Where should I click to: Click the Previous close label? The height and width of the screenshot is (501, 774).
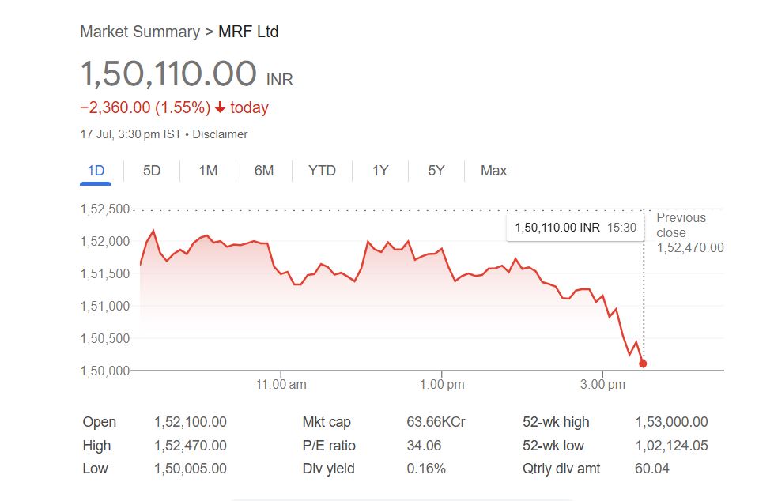coord(681,225)
